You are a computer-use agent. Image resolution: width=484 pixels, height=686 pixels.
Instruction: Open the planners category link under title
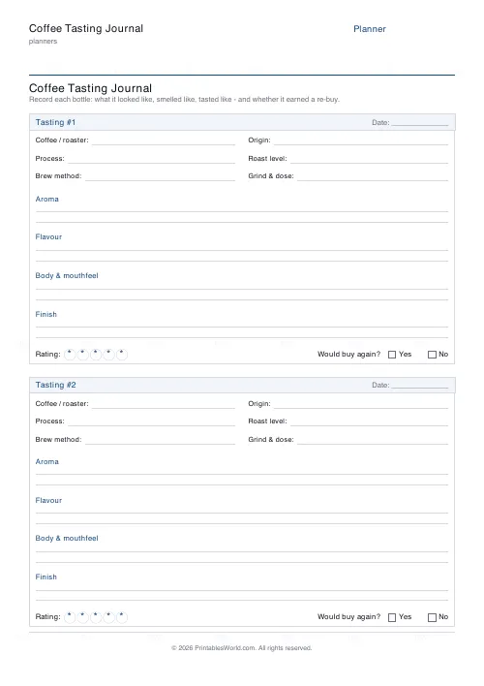pos(43,41)
